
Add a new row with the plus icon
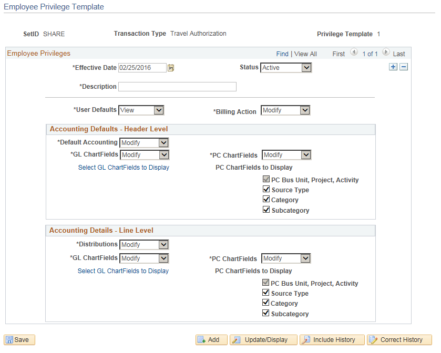pyautogui.click(x=393, y=67)
